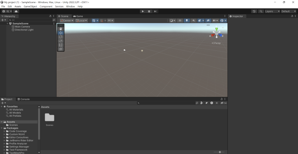
Task: Search by type icon in Project panel
Action: pos(202,103)
